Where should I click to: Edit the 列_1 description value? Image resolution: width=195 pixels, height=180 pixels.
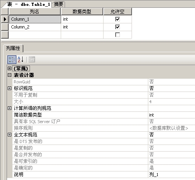tap(154, 175)
